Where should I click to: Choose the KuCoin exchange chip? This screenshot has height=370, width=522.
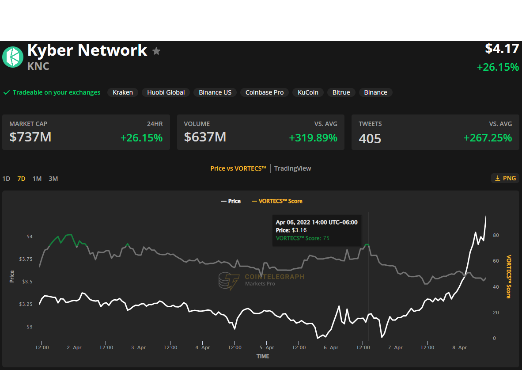click(x=308, y=92)
